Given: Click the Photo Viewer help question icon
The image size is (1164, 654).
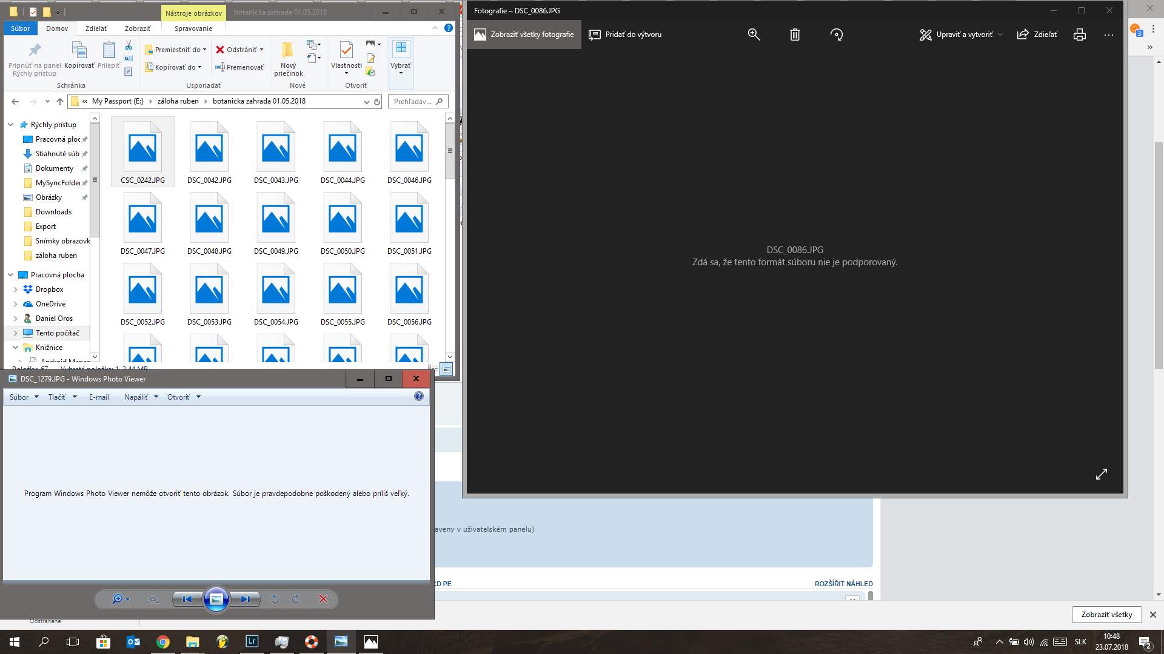Looking at the screenshot, I should point(419,396).
